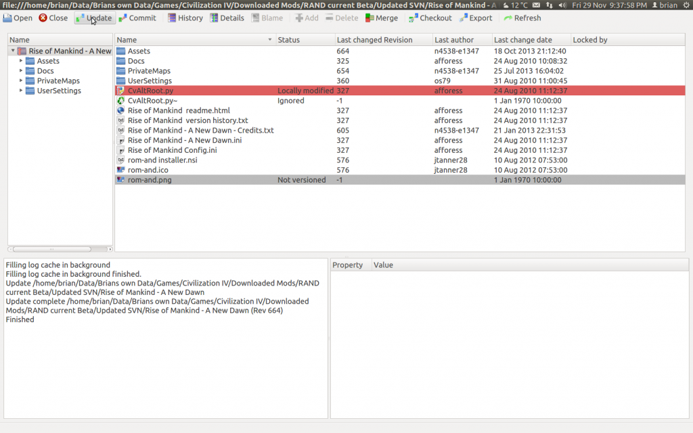This screenshot has width=693, height=433.
Task: Collapse the Rise of Mankind tree root
Action: click(x=13, y=51)
